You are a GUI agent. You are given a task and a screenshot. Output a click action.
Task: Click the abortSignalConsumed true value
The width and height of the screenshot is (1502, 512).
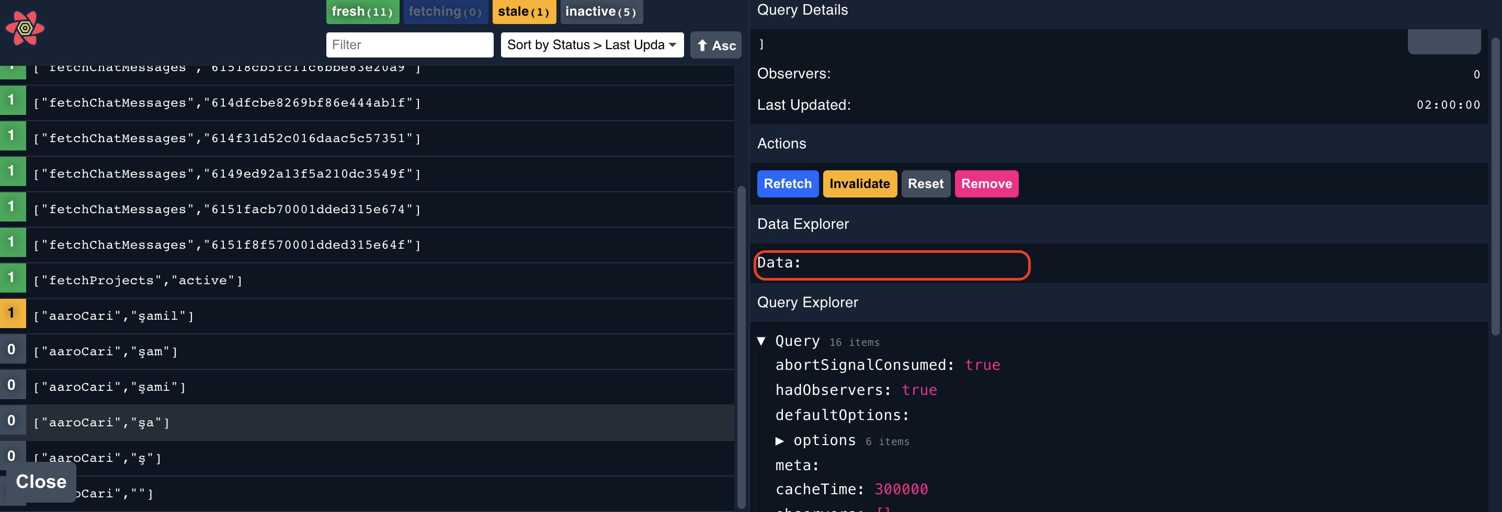click(982, 365)
